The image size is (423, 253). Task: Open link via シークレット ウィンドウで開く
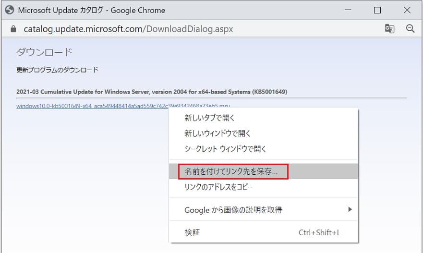225,149
